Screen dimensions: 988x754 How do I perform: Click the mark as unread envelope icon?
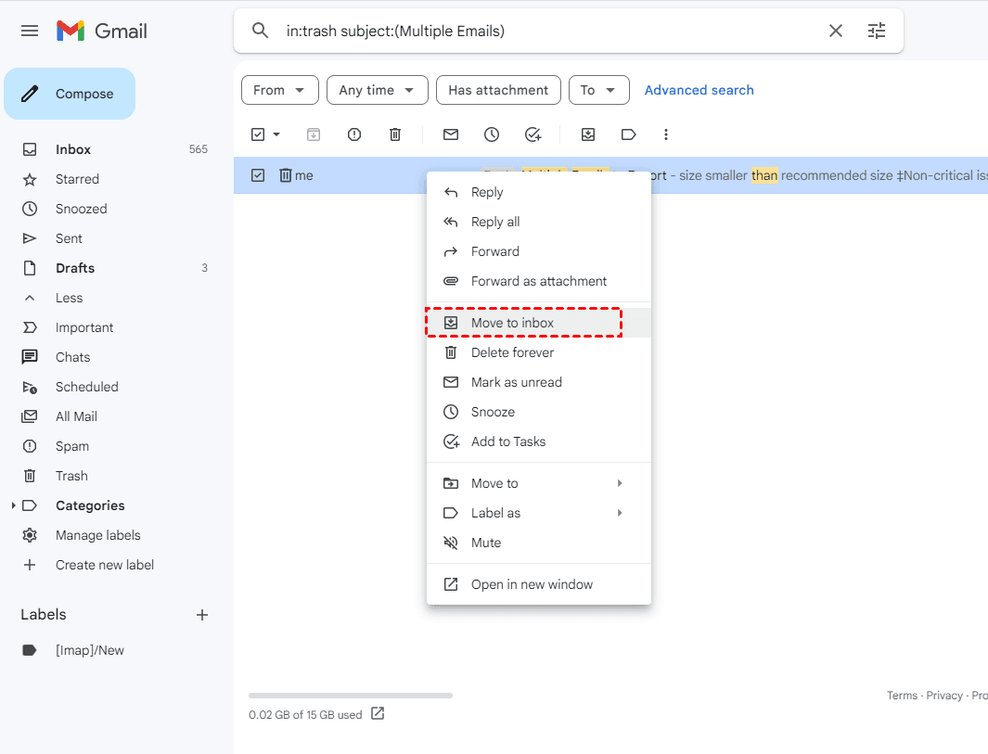click(451, 134)
